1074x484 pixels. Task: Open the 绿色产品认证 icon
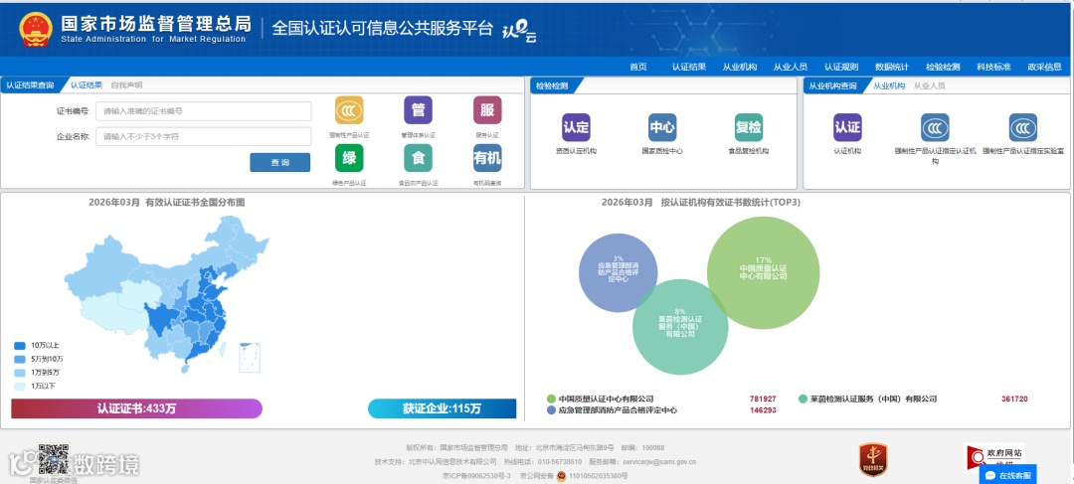pyautogui.click(x=349, y=158)
